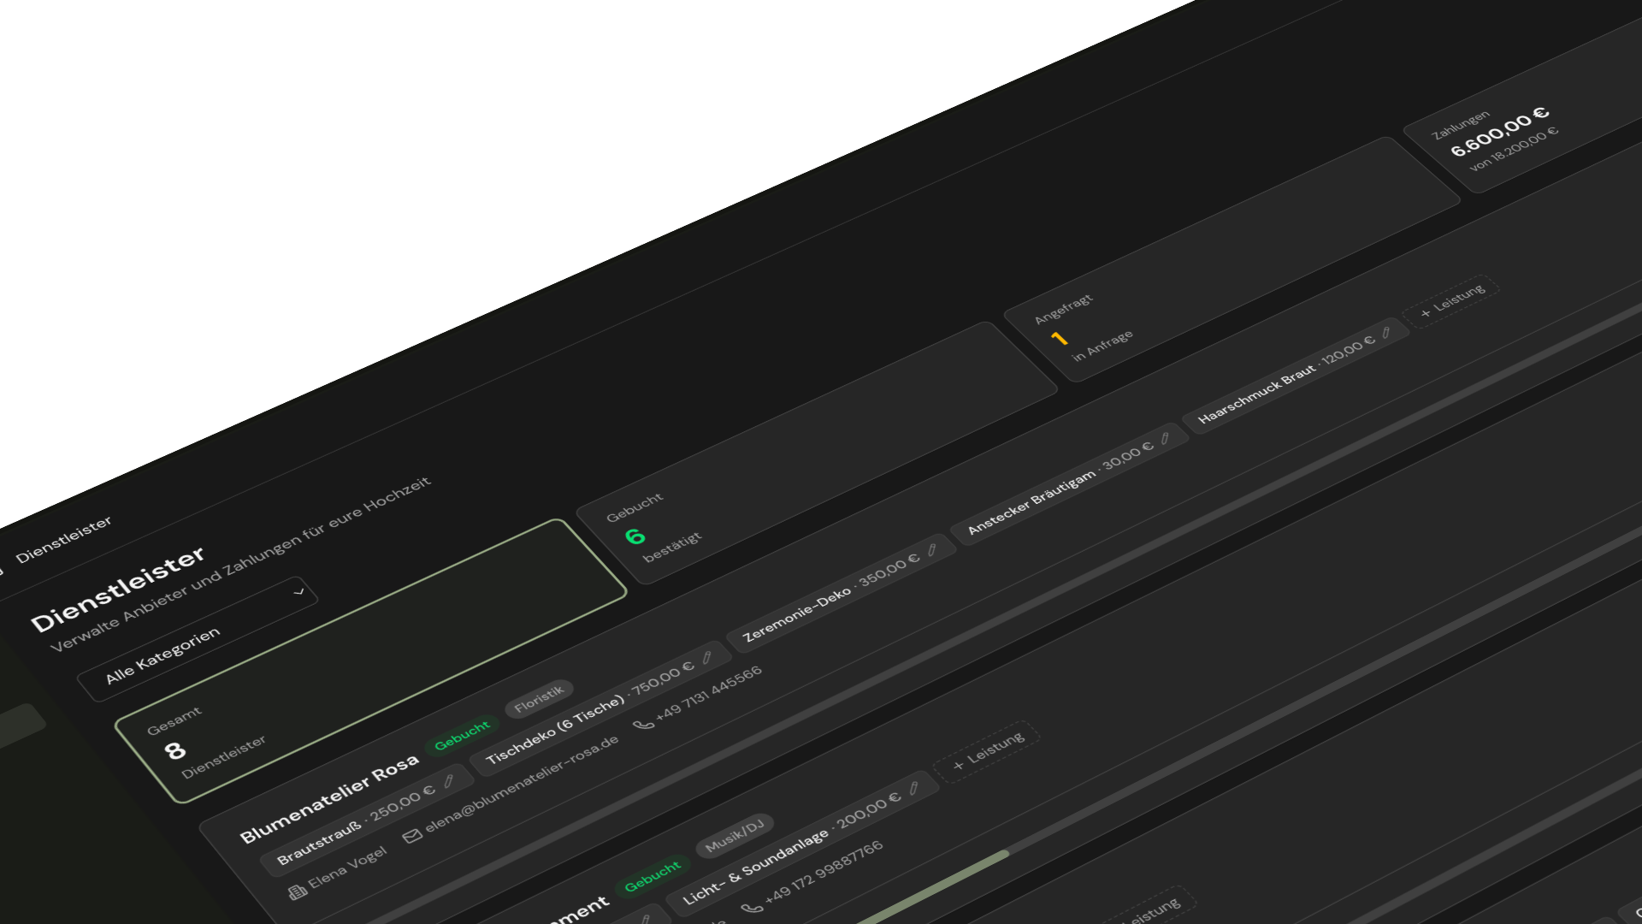The width and height of the screenshot is (1642, 924).
Task: Edit Zeremonie-Deko price via pencil icon
Action: click(931, 550)
